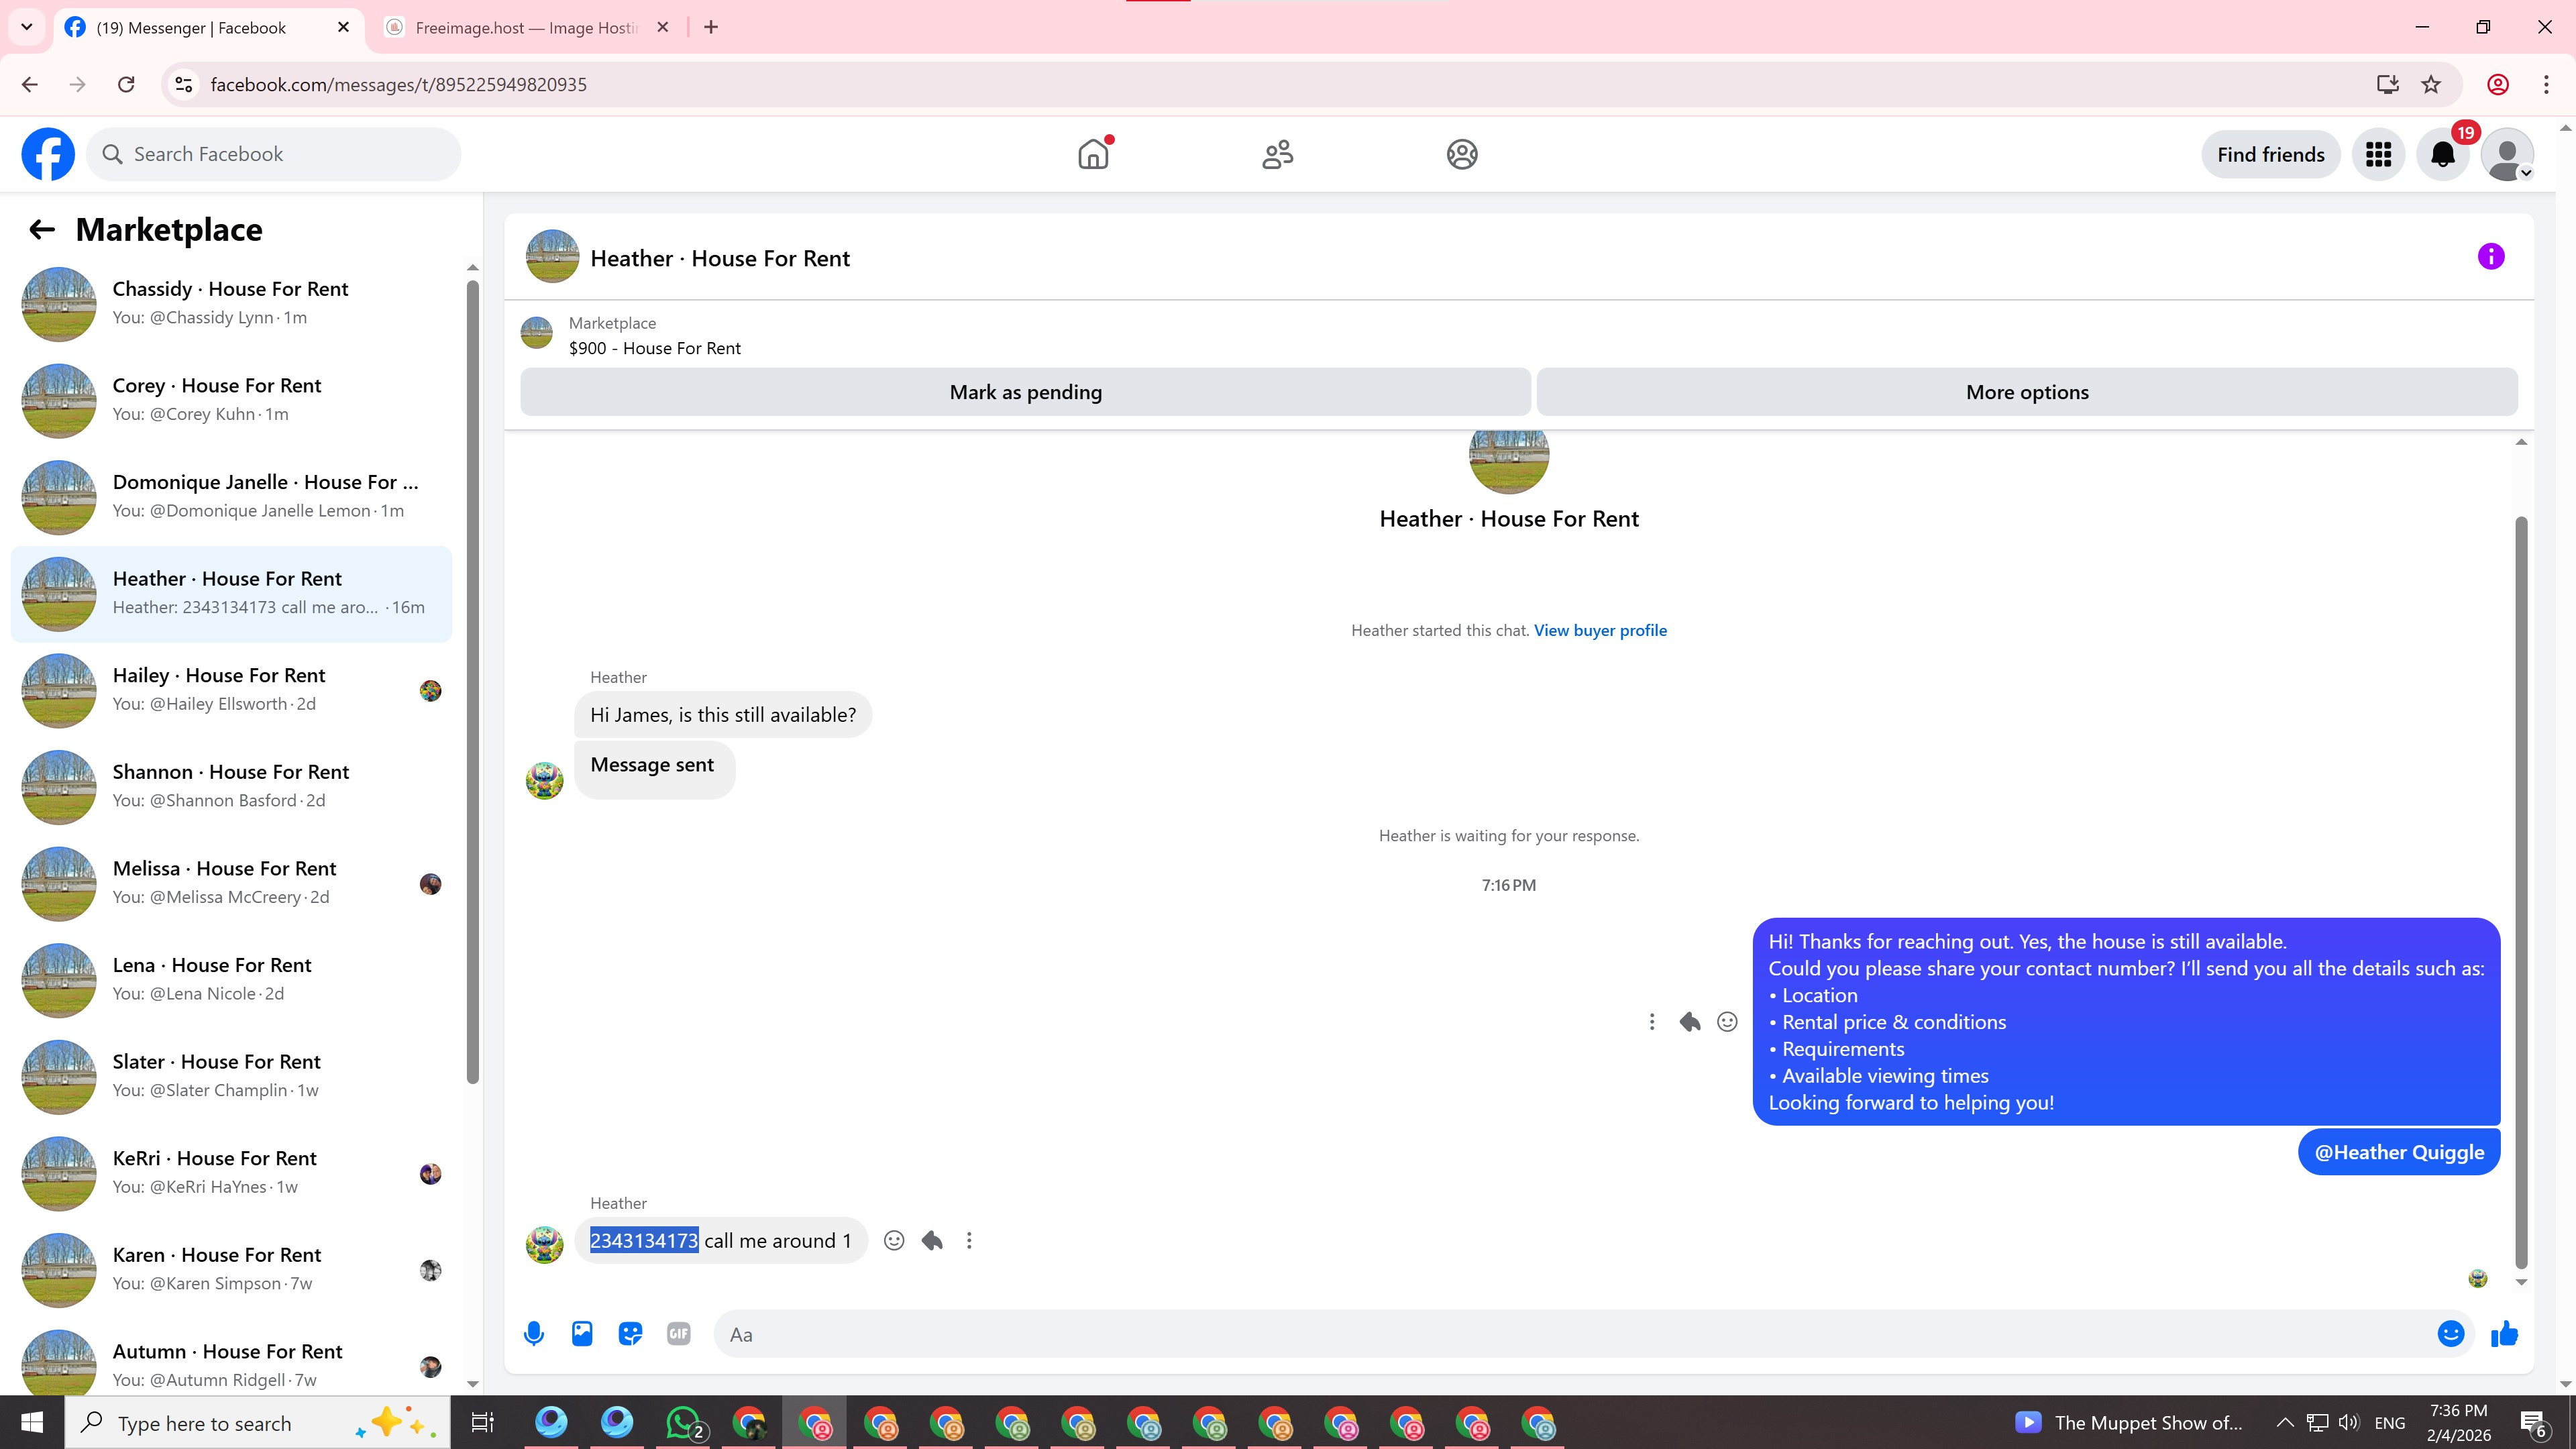Open the sticker picker icon
The width and height of the screenshot is (2576, 1449).
click(630, 1333)
